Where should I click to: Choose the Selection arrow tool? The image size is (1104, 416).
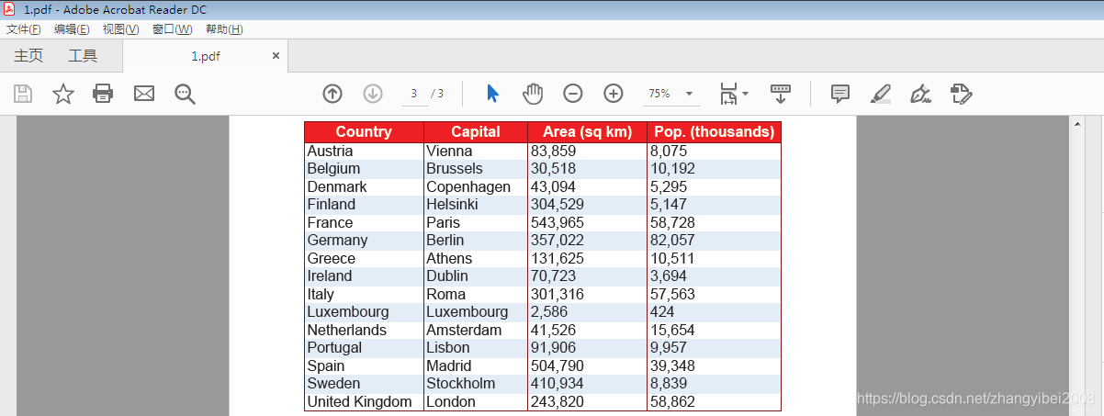(x=492, y=94)
